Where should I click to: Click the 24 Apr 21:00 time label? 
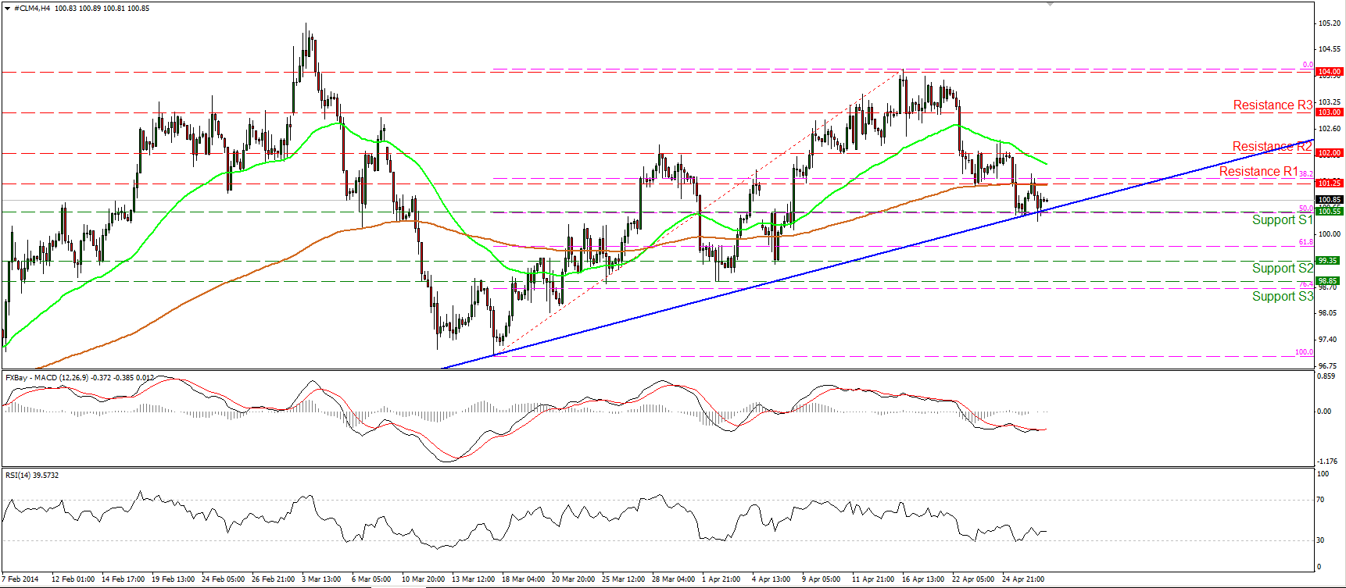click(x=1023, y=579)
